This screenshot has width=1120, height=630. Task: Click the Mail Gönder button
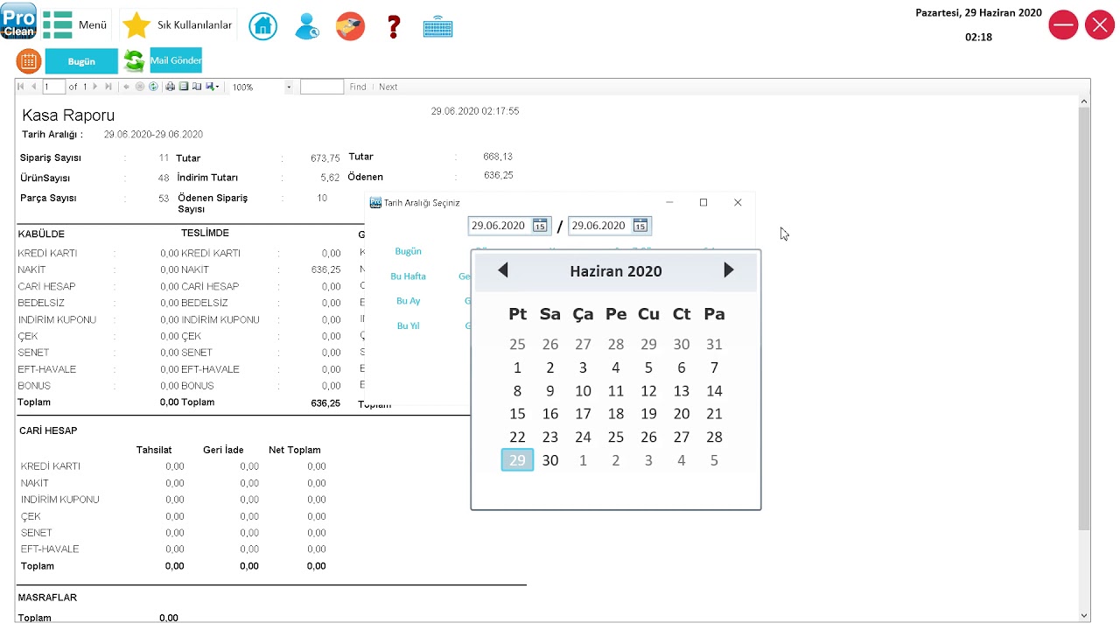click(176, 60)
